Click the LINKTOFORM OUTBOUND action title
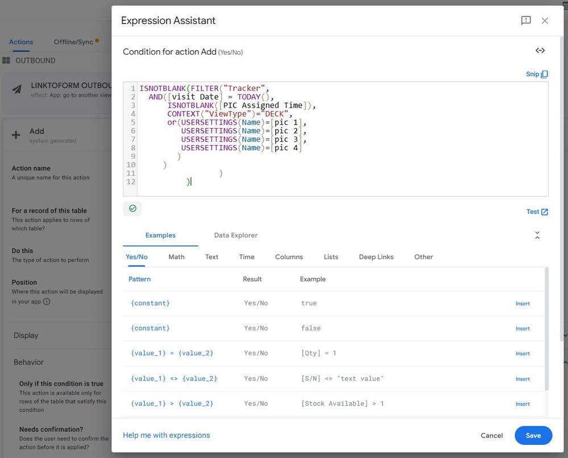 [x=71, y=85]
